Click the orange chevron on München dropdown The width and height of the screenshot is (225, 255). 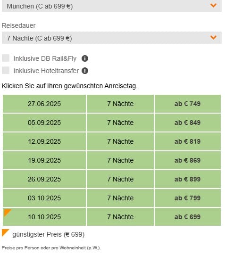pyautogui.click(x=213, y=5)
